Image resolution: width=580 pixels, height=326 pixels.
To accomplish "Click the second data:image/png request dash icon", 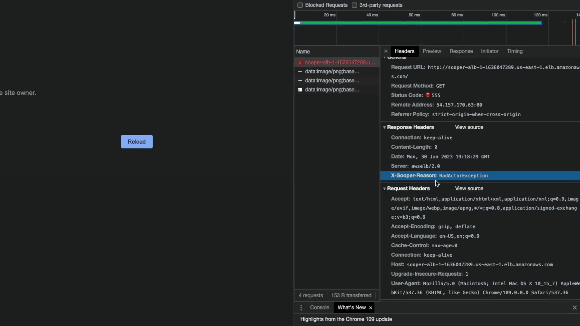I will click(x=300, y=81).
